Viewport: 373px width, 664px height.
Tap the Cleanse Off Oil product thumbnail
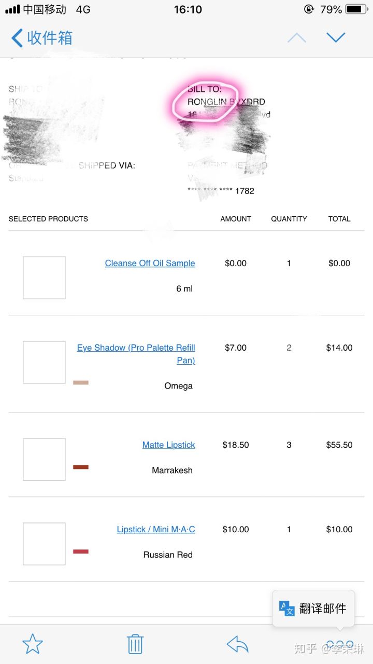44,278
